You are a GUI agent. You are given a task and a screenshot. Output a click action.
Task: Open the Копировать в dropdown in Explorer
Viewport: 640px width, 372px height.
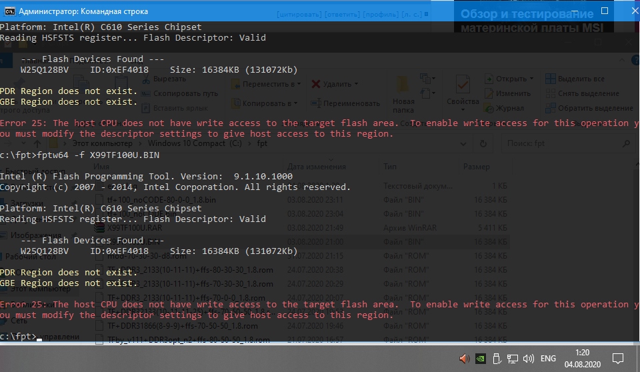click(265, 103)
